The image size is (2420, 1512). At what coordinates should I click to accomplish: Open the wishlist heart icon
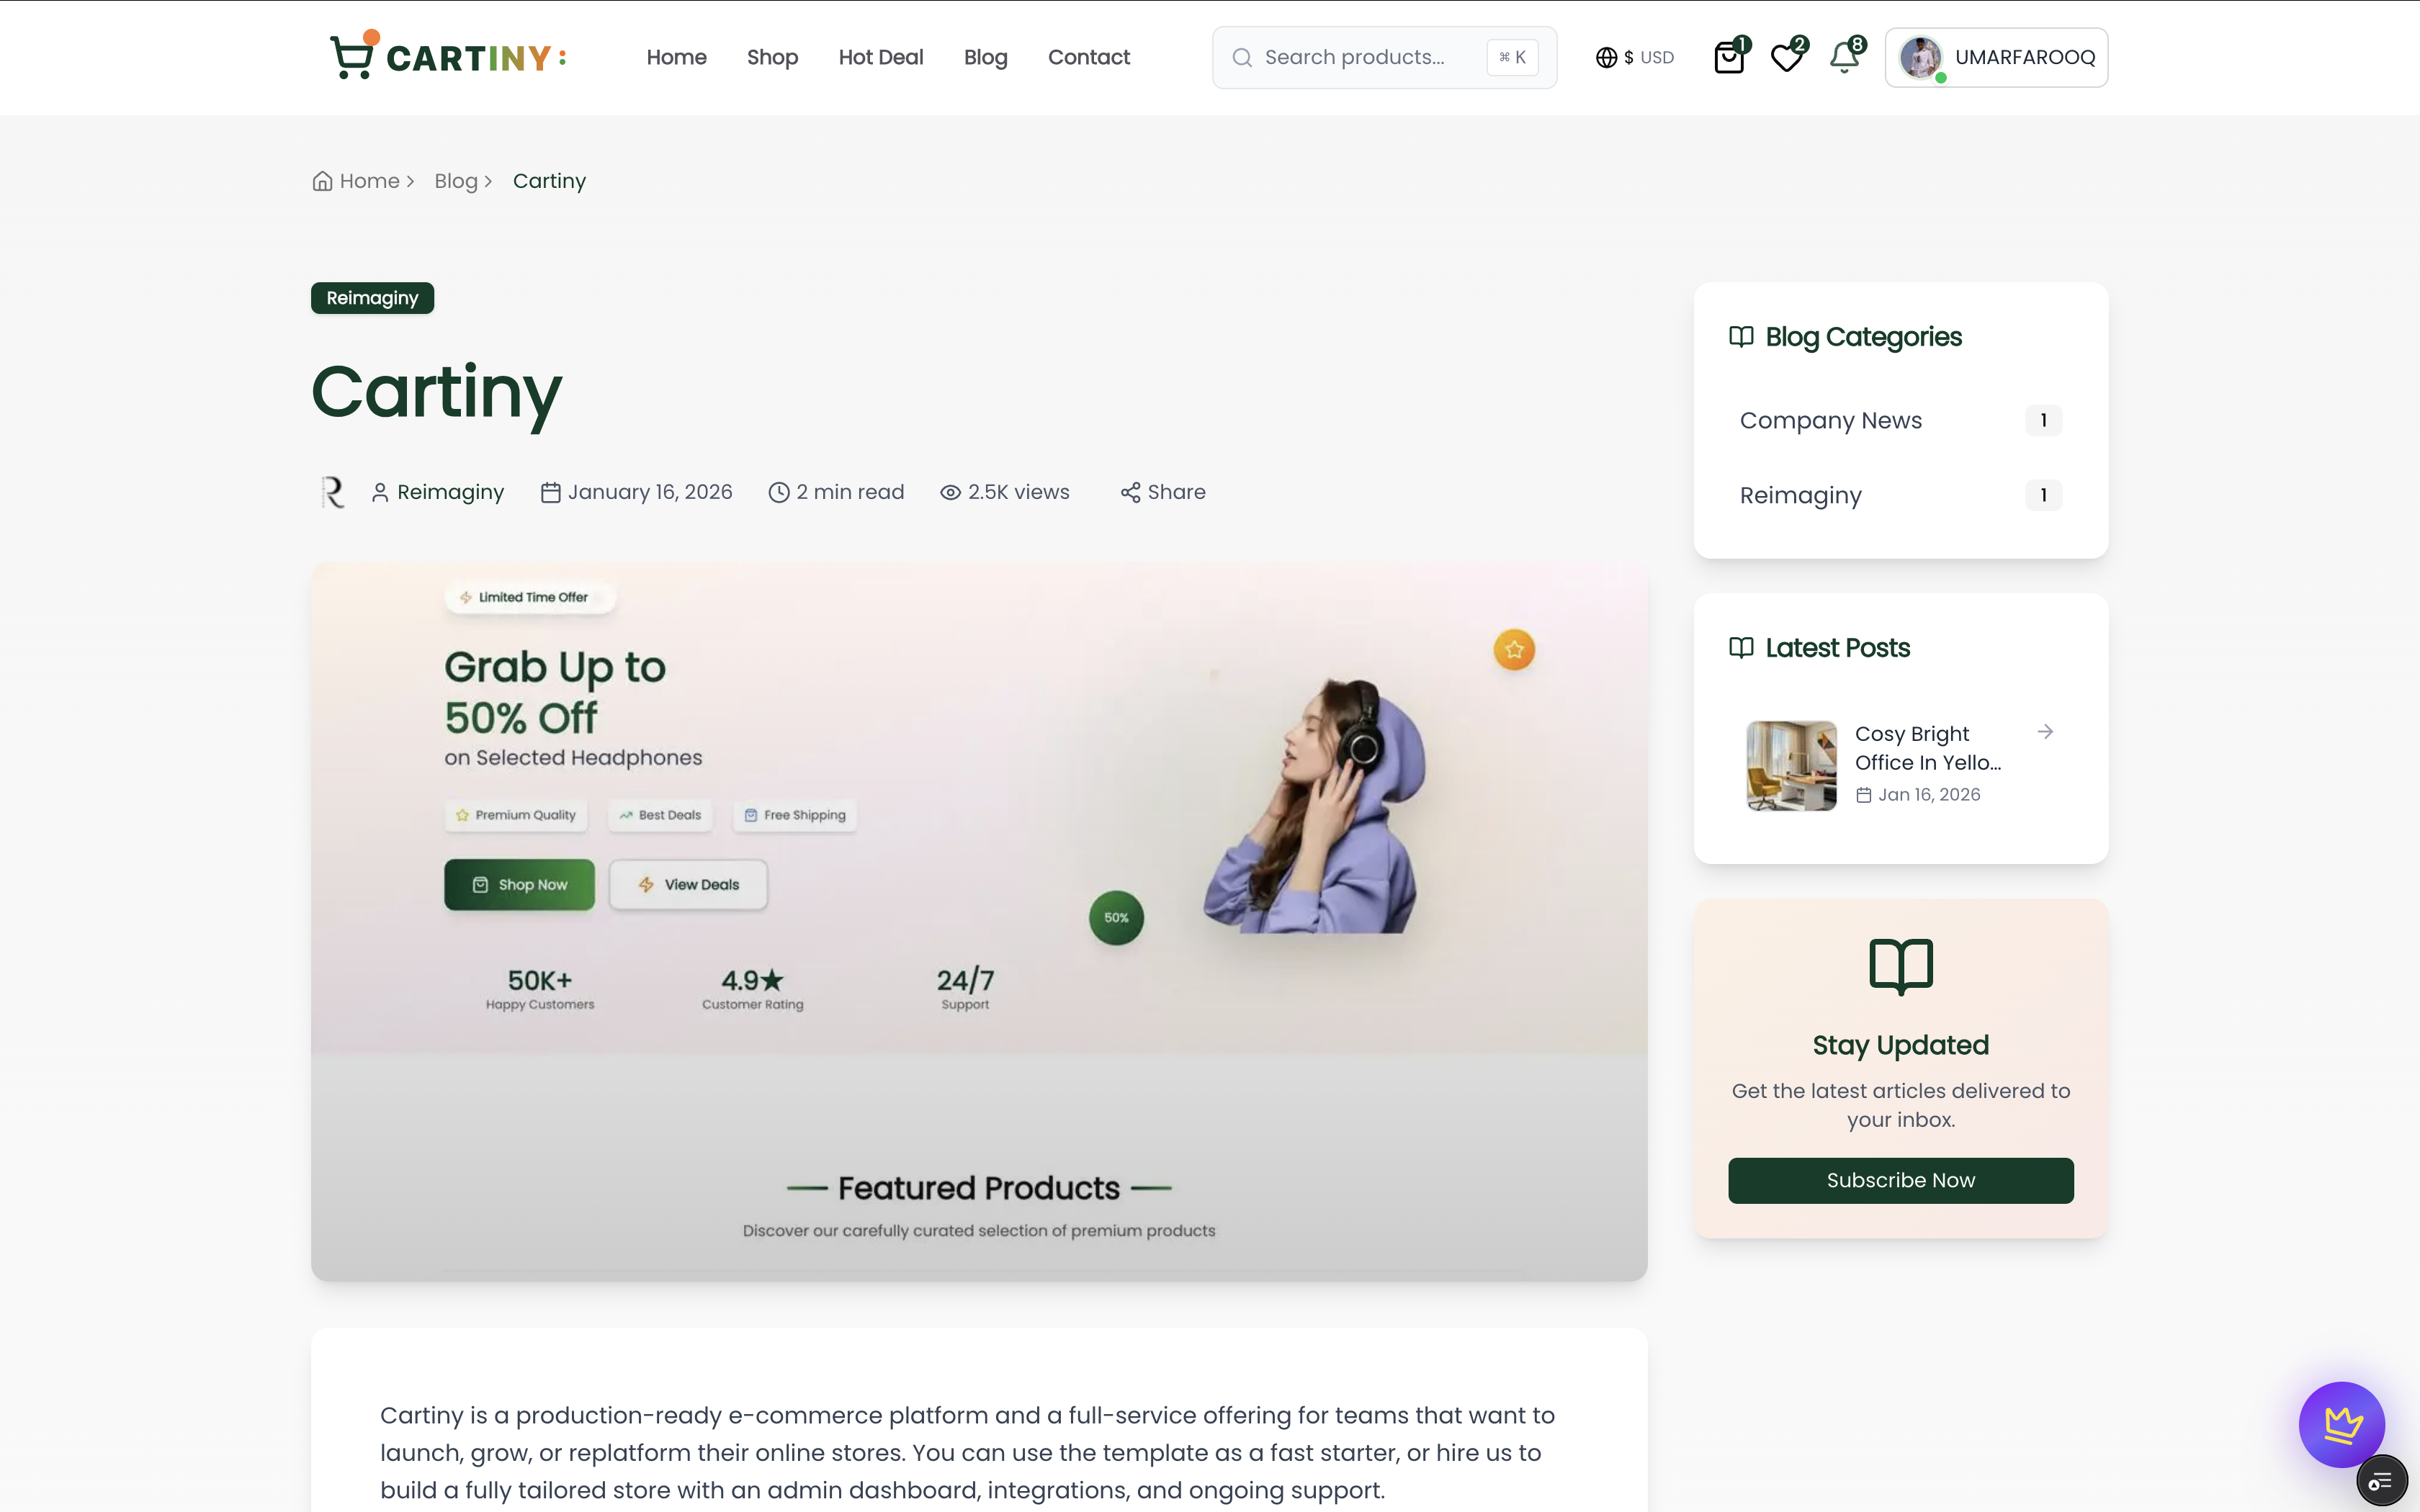(x=1787, y=58)
